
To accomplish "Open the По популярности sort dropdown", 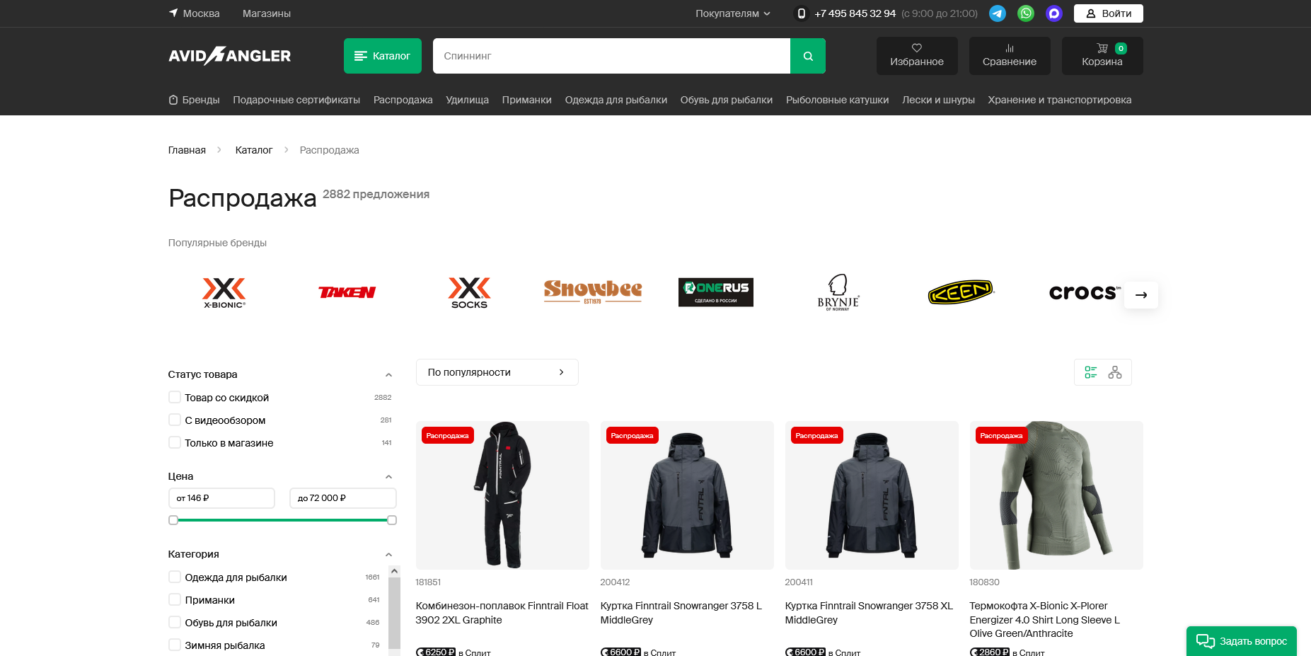I will click(497, 372).
